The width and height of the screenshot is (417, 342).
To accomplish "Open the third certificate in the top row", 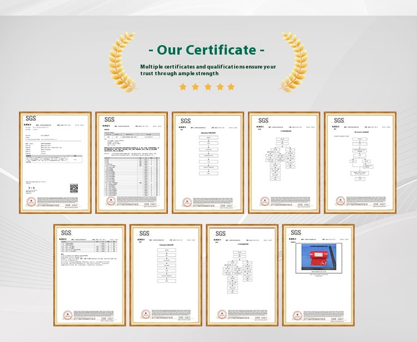I will [207, 162].
